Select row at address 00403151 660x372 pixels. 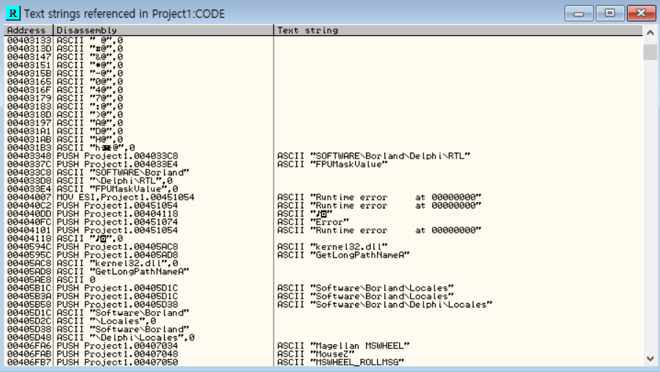click(323, 65)
